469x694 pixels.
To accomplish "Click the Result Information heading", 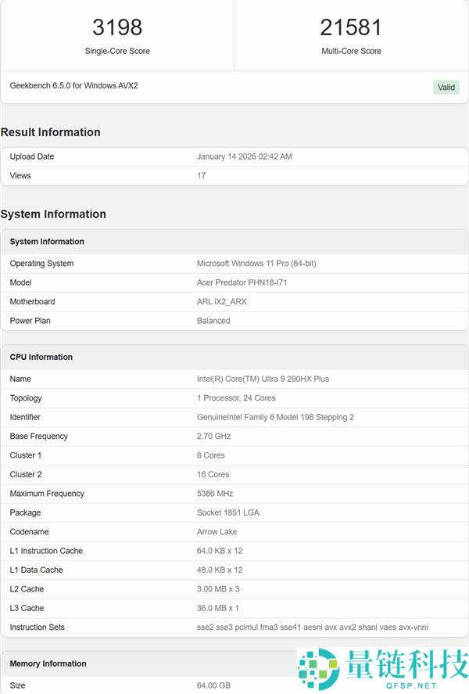I will pyautogui.click(x=51, y=132).
